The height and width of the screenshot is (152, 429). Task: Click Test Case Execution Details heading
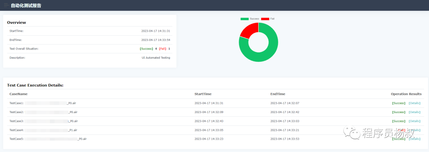[x=35, y=85]
